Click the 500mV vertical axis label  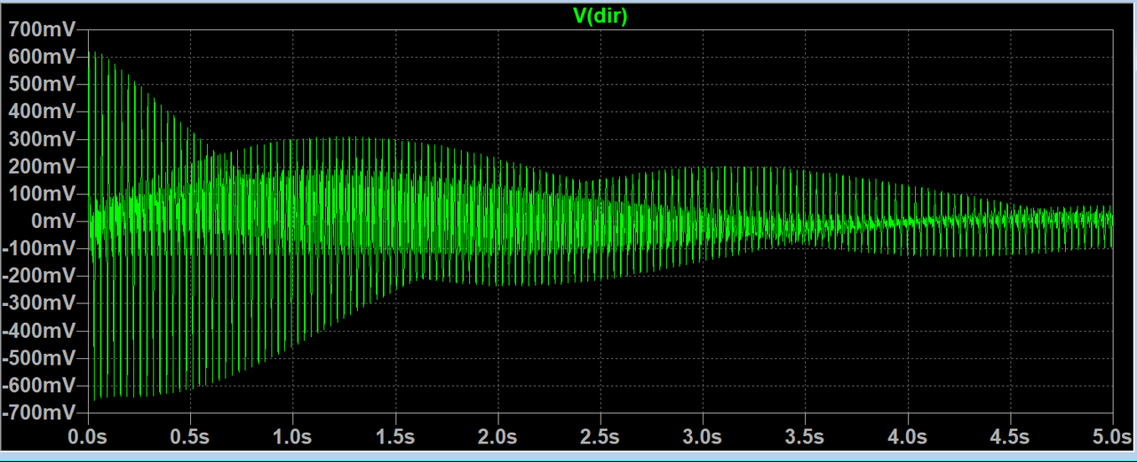pyautogui.click(x=44, y=84)
